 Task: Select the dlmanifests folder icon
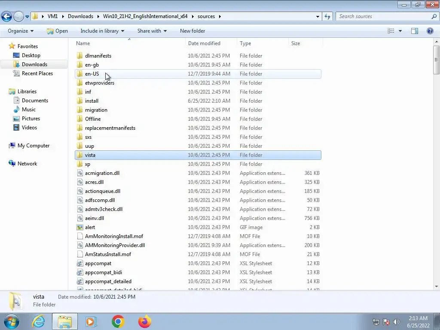coord(79,55)
